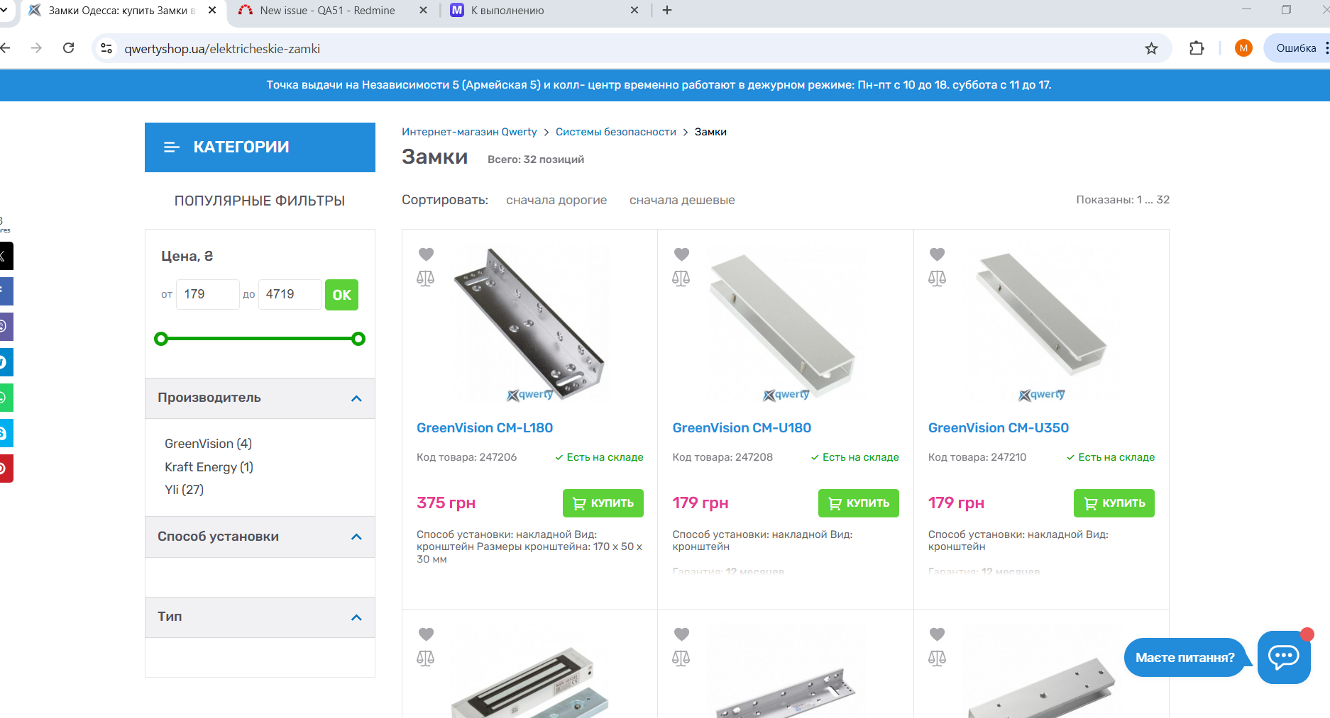Open the browser extensions puzzle icon
Screen dimensions: 1330x718
[1197, 48]
